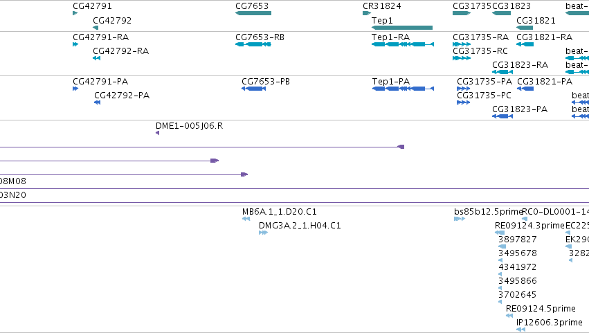Open the CG31823-RA transcript label

pyautogui.click(x=520, y=65)
